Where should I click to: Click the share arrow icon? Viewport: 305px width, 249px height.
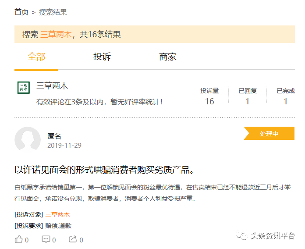coord(73,239)
